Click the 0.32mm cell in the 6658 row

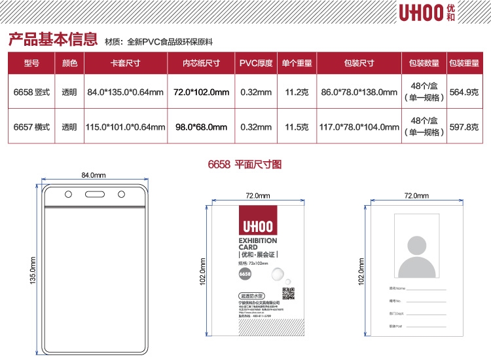(256, 92)
